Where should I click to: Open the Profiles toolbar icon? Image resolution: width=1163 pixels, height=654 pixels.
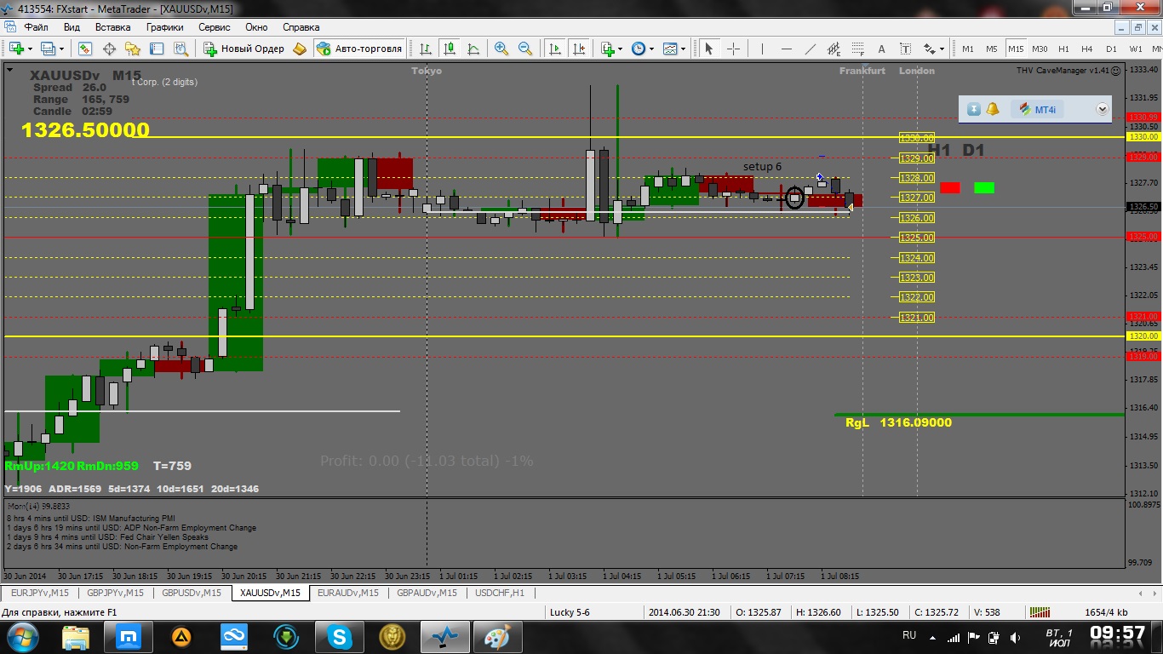pyautogui.click(x=49, y=49)
